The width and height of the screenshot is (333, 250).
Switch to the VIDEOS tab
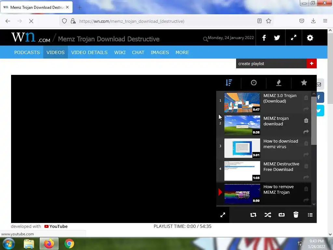[x=55, y=52]
